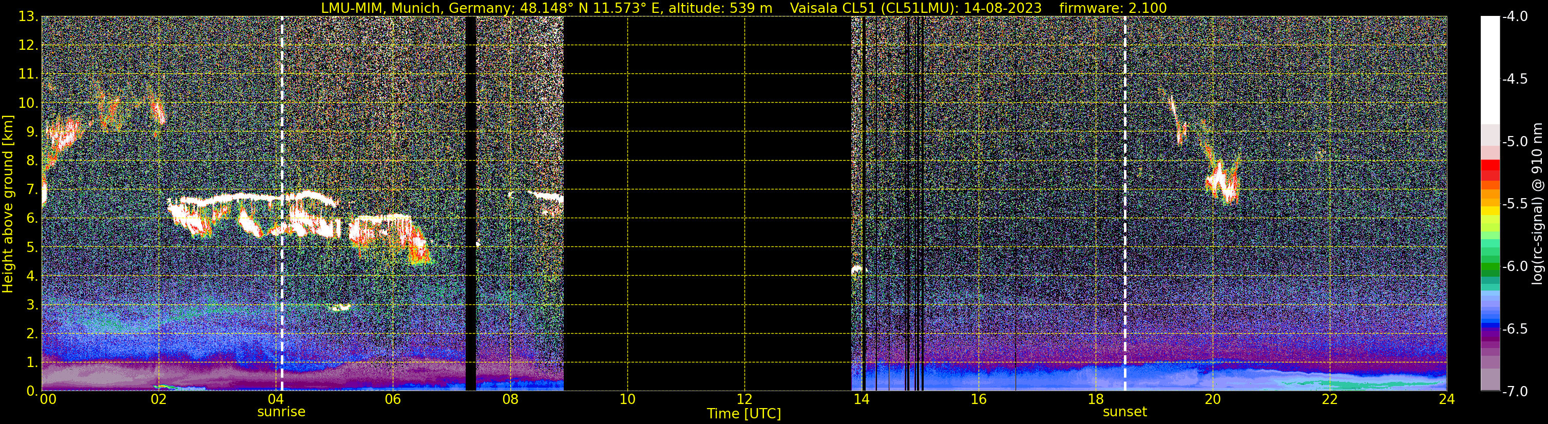Click the x-axis tick label '00'
The image size is (1548, 424).
[48, 399]
